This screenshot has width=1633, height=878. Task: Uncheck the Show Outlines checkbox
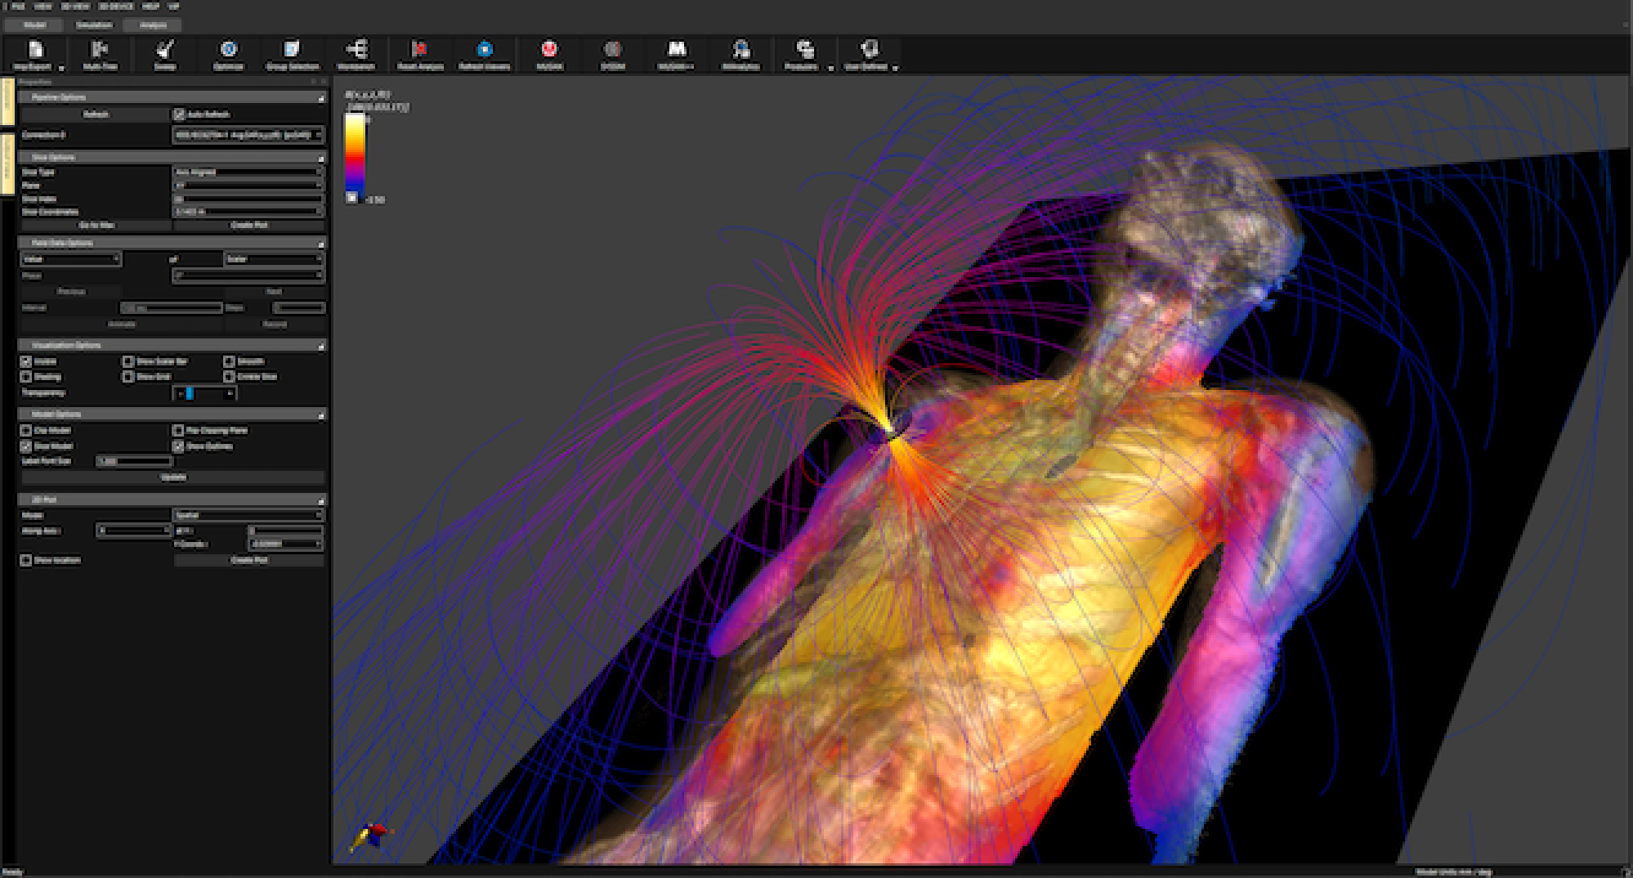point(178,446)
